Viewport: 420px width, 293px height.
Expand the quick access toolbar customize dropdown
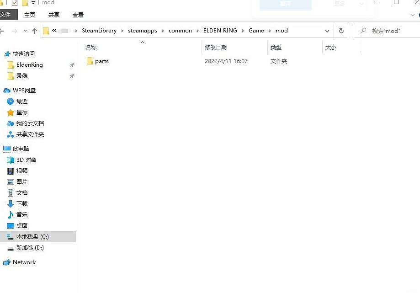coord(32,2)
